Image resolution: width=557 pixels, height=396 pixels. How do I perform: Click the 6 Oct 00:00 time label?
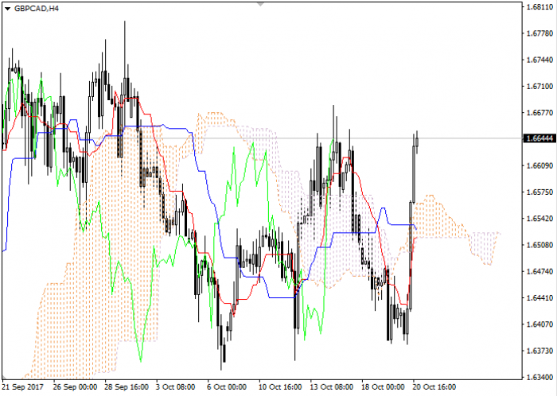pos(227,386)
